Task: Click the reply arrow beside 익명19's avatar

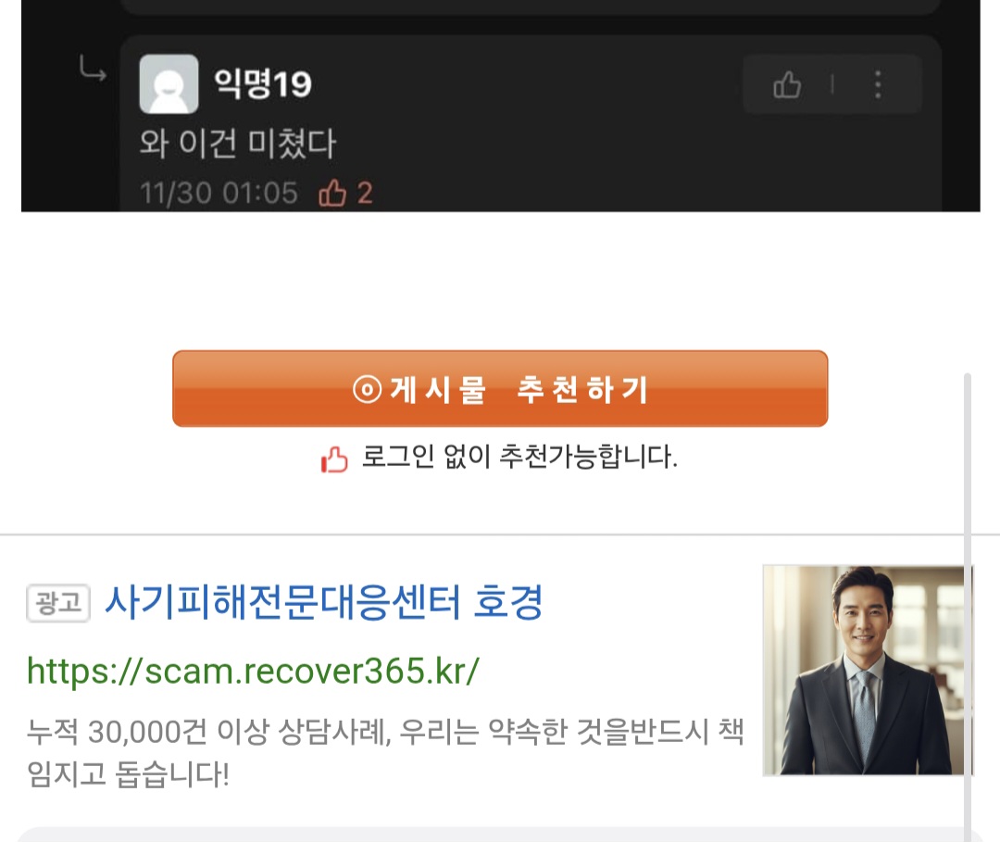Action: tap(93, 69)
